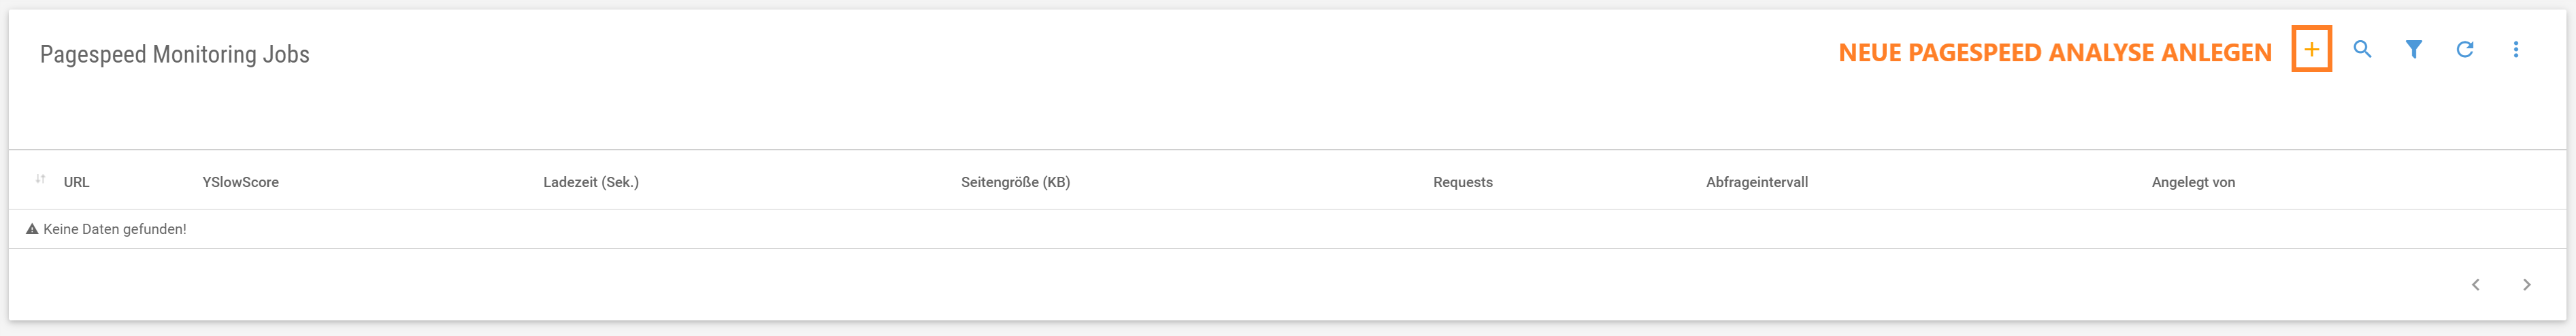Click the 'Keine Daten gefunden!' message row
Viewport: 2576px width, 336px height.
[x=1287, y=229]
